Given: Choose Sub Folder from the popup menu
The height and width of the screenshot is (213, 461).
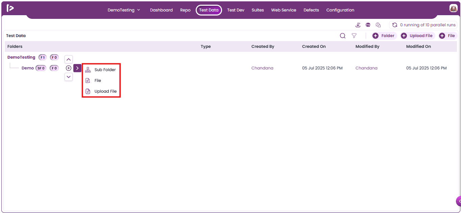Looking at the screenshot, I should pos(101,70).
